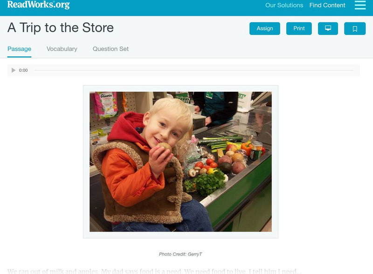Click the 0:00 audio time label
Viewport: 373px width, 274px height.
[x=23, y=70]
